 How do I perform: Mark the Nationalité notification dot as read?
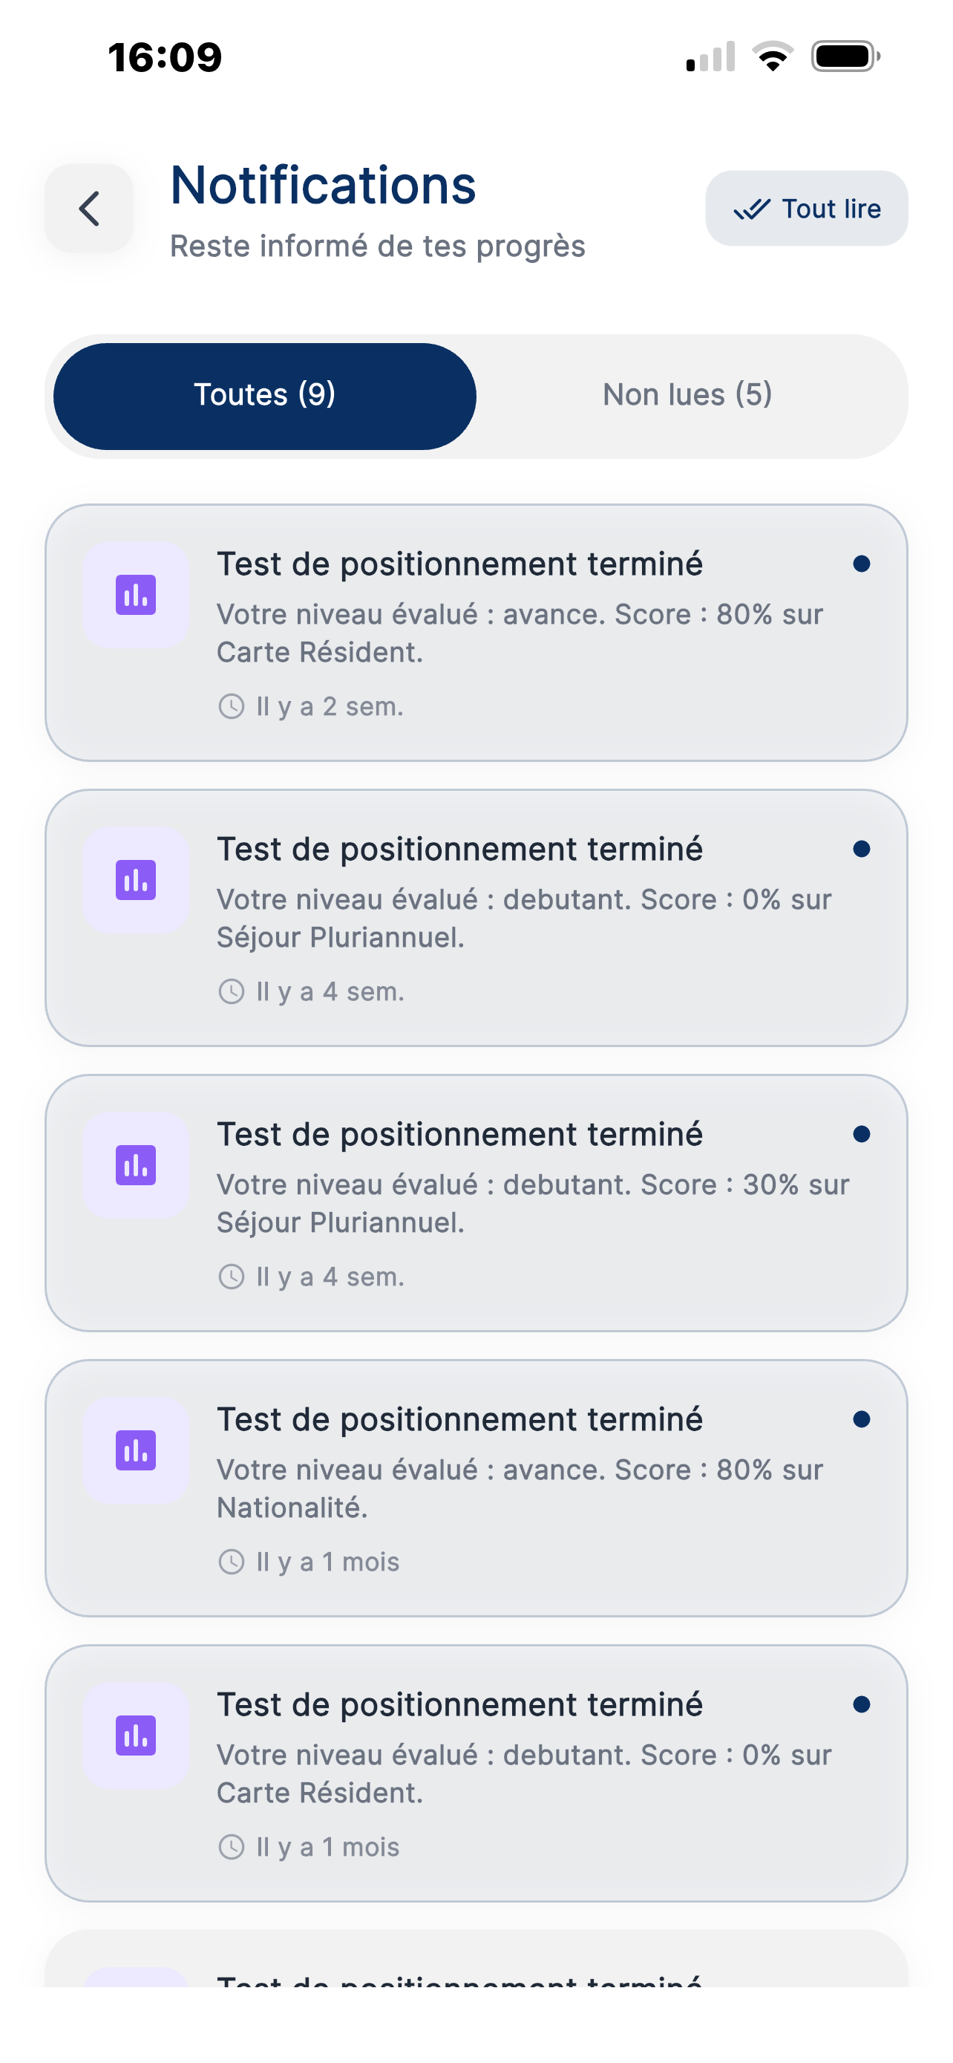pyautogui.click(x=862, y=1418)
